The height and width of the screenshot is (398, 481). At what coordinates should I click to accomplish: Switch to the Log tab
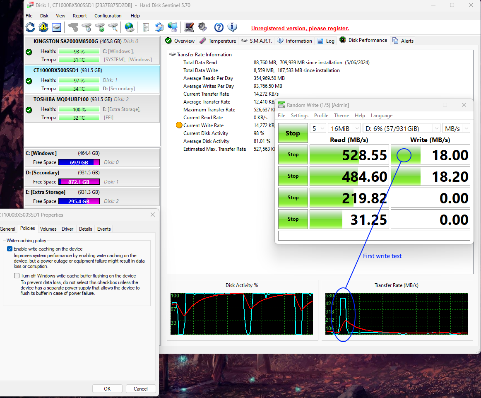point(326,41)
